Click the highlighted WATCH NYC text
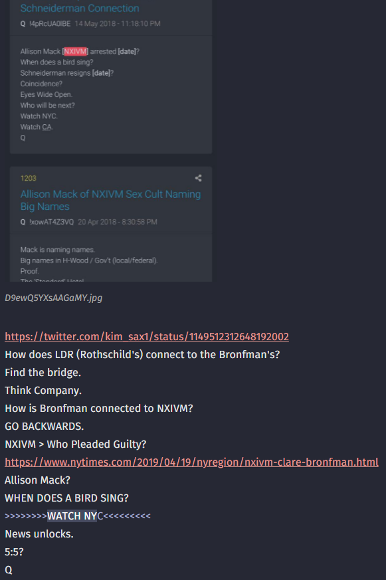This screenshot has width=386, height=580. [75, 516]
